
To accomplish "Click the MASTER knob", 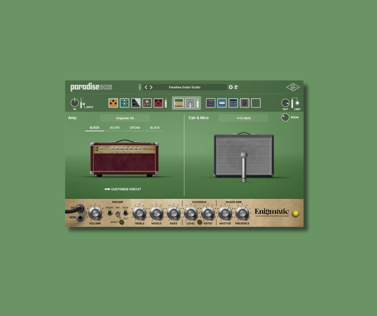I will pyautogui.click(x=225, y=213).
